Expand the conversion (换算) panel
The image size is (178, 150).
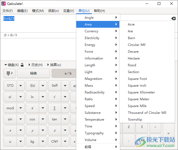(x=54, y=65)
